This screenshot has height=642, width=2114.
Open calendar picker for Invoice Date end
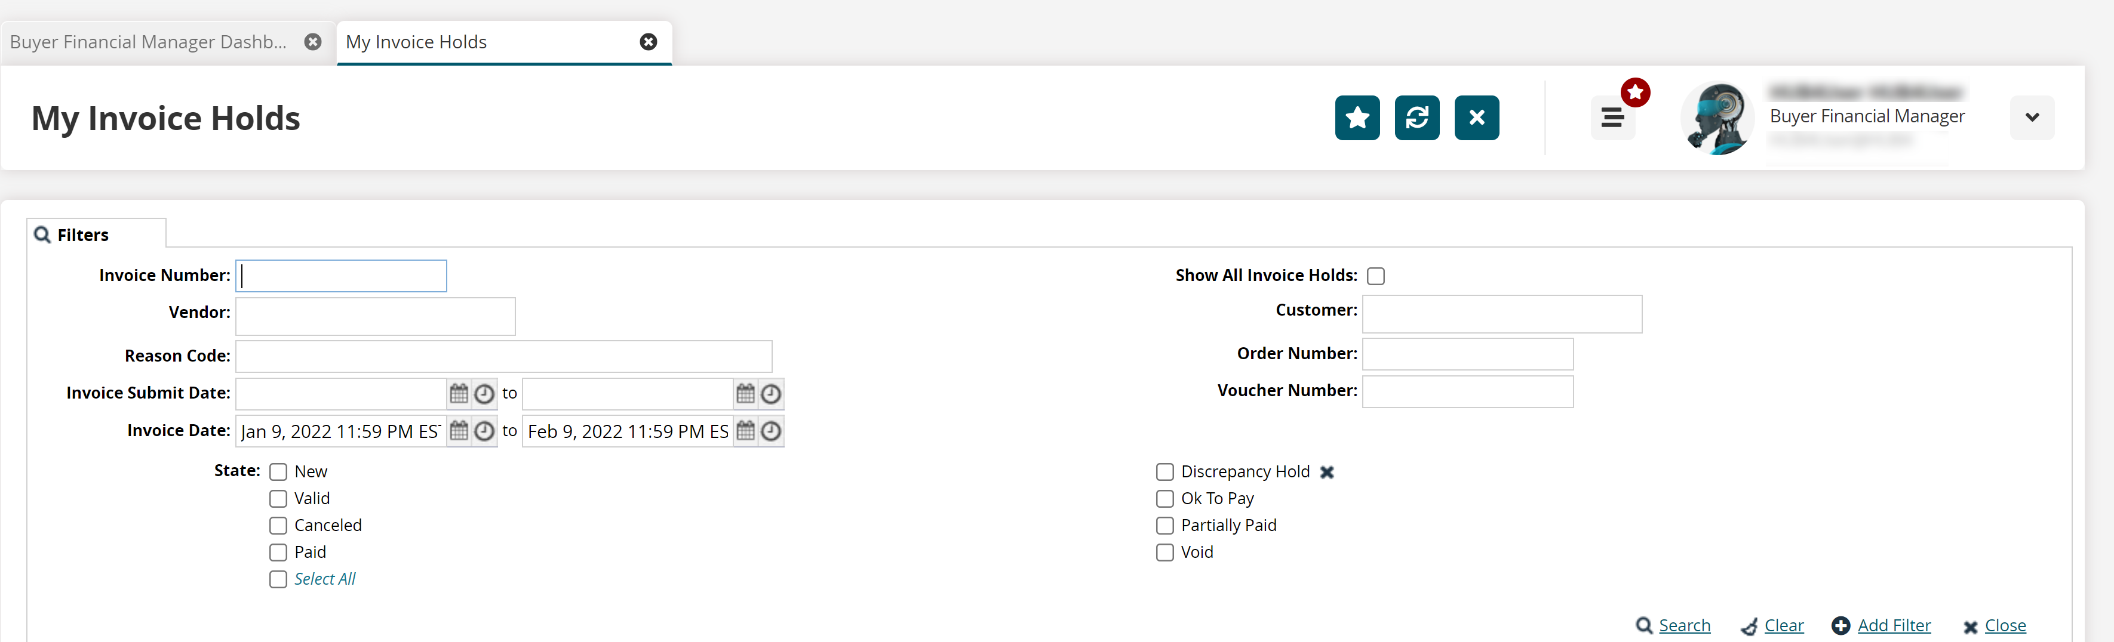coord(745,431)
